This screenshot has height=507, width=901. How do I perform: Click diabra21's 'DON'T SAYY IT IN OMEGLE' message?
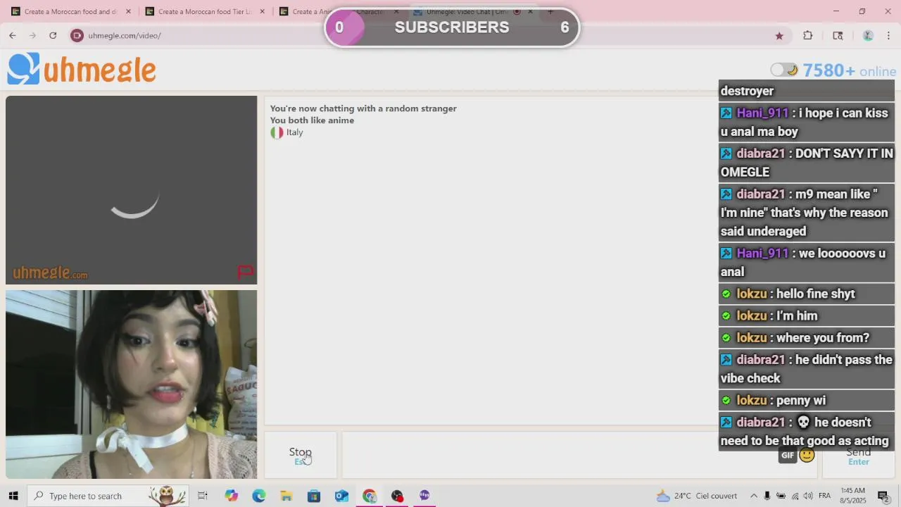coord(807,163)
